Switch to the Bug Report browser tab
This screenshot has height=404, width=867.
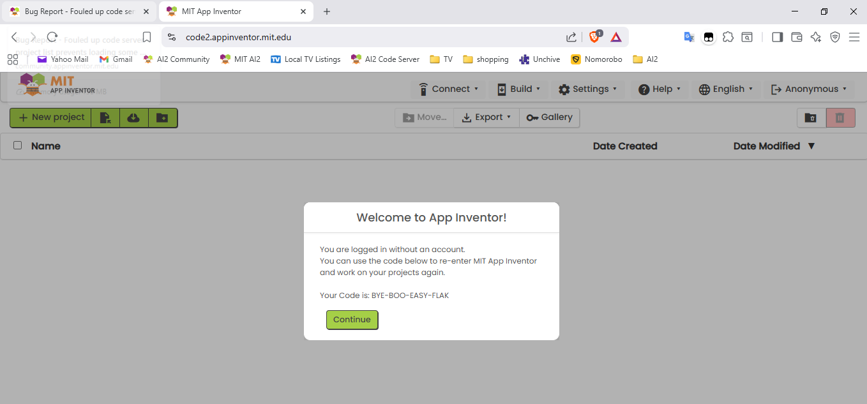pos(79,11)
